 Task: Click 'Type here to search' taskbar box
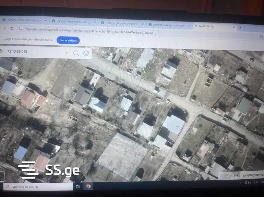(x=38, y=187)
